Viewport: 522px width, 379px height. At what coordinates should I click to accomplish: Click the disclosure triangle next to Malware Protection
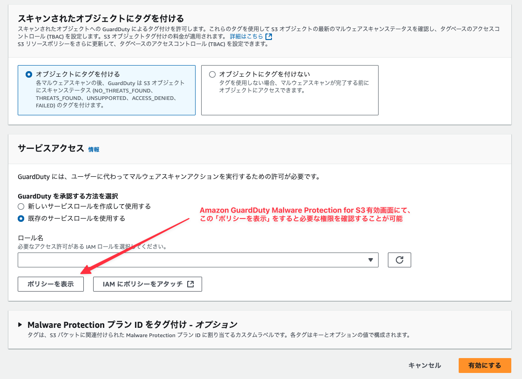20,325
